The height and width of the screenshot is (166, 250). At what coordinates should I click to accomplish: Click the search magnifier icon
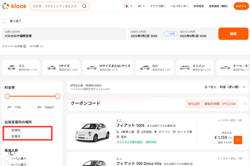coord(84,6)
